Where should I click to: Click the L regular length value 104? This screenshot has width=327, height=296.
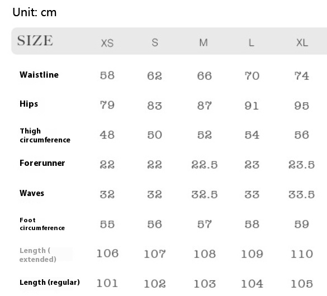(x=252, y=284)
